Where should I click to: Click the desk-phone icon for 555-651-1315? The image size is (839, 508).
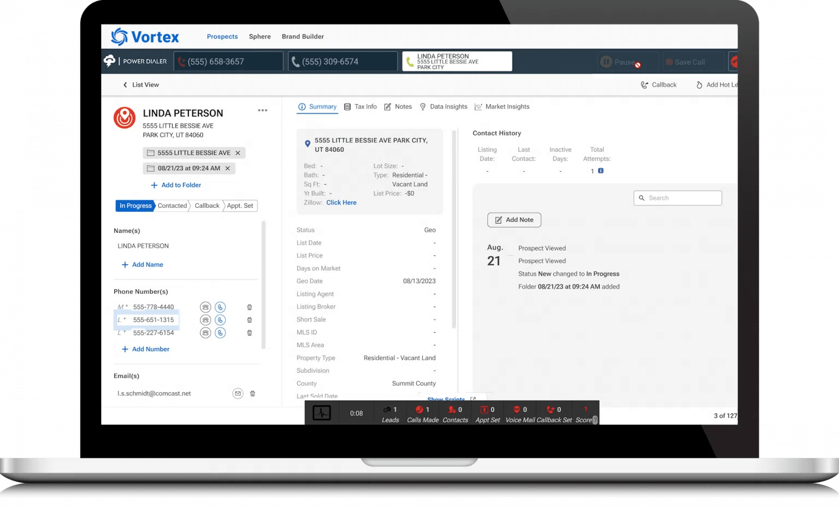click(205, 320)
